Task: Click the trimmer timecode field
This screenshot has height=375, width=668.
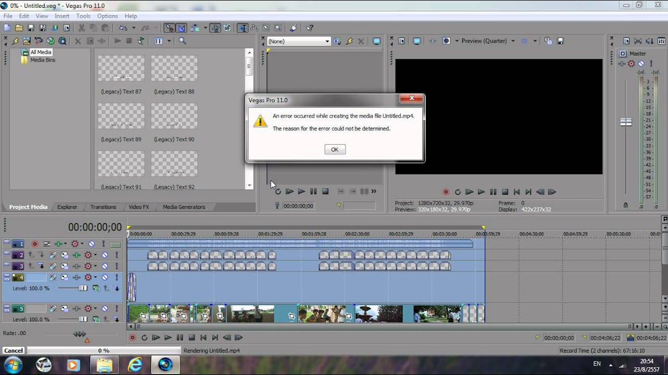Action: click(x=298, y=206)
